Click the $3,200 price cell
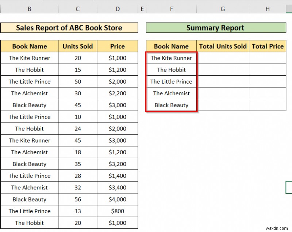The image size is (292, 232). [x=117, y=164]
